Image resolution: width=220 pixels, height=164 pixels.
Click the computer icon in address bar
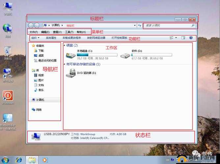(45, 25)
